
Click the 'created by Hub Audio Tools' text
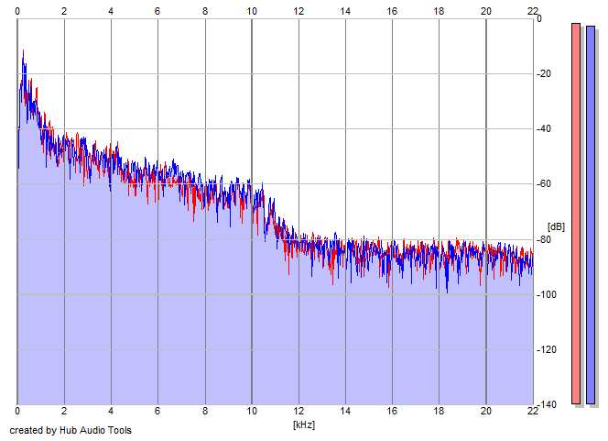pos(71,430)
